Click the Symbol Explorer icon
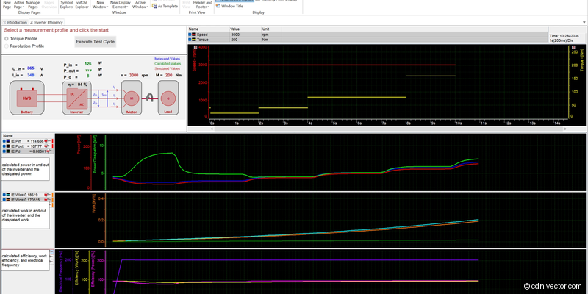Viewport: 588px width, 294px height. 67,4
